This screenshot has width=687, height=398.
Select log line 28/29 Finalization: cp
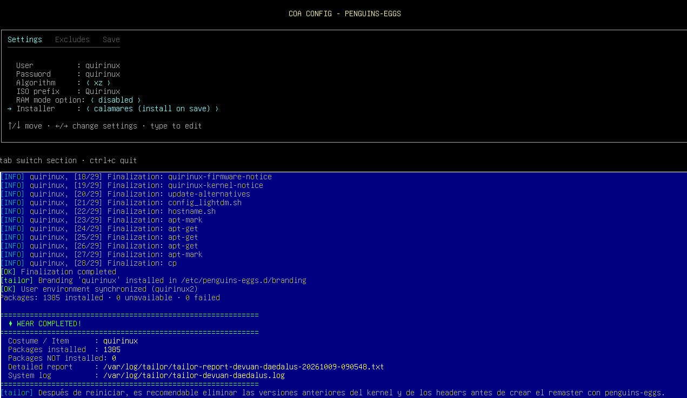(x=89, y=263)
